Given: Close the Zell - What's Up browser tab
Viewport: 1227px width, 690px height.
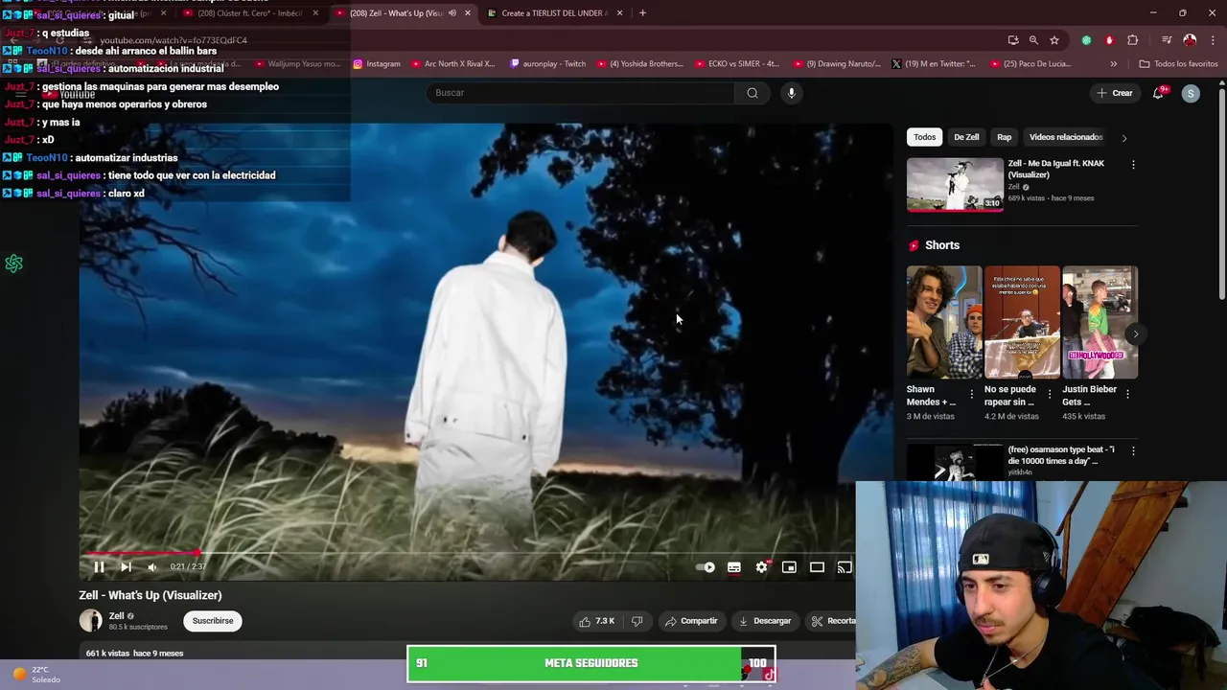Looking at the screenshot, I should pos(468,13).
